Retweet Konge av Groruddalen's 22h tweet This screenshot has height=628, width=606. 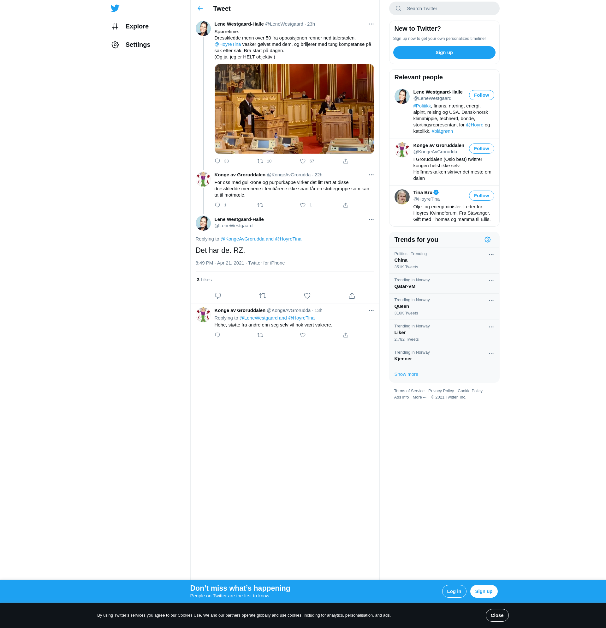[x=260, y=205]
